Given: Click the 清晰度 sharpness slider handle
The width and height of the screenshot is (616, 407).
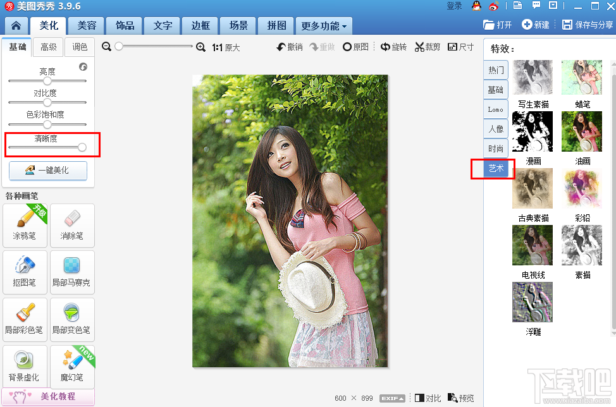Looking at the screenshot, I should click(x=82, y=147).
